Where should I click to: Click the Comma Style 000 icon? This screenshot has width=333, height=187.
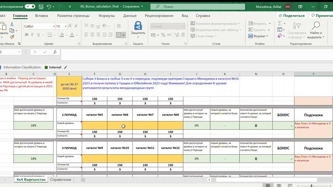coord(169,35)
